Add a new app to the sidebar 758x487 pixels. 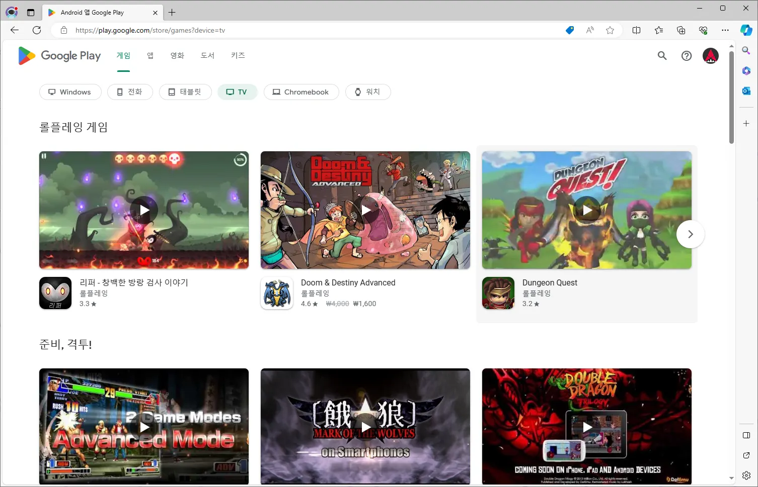(x=746, y=123)
